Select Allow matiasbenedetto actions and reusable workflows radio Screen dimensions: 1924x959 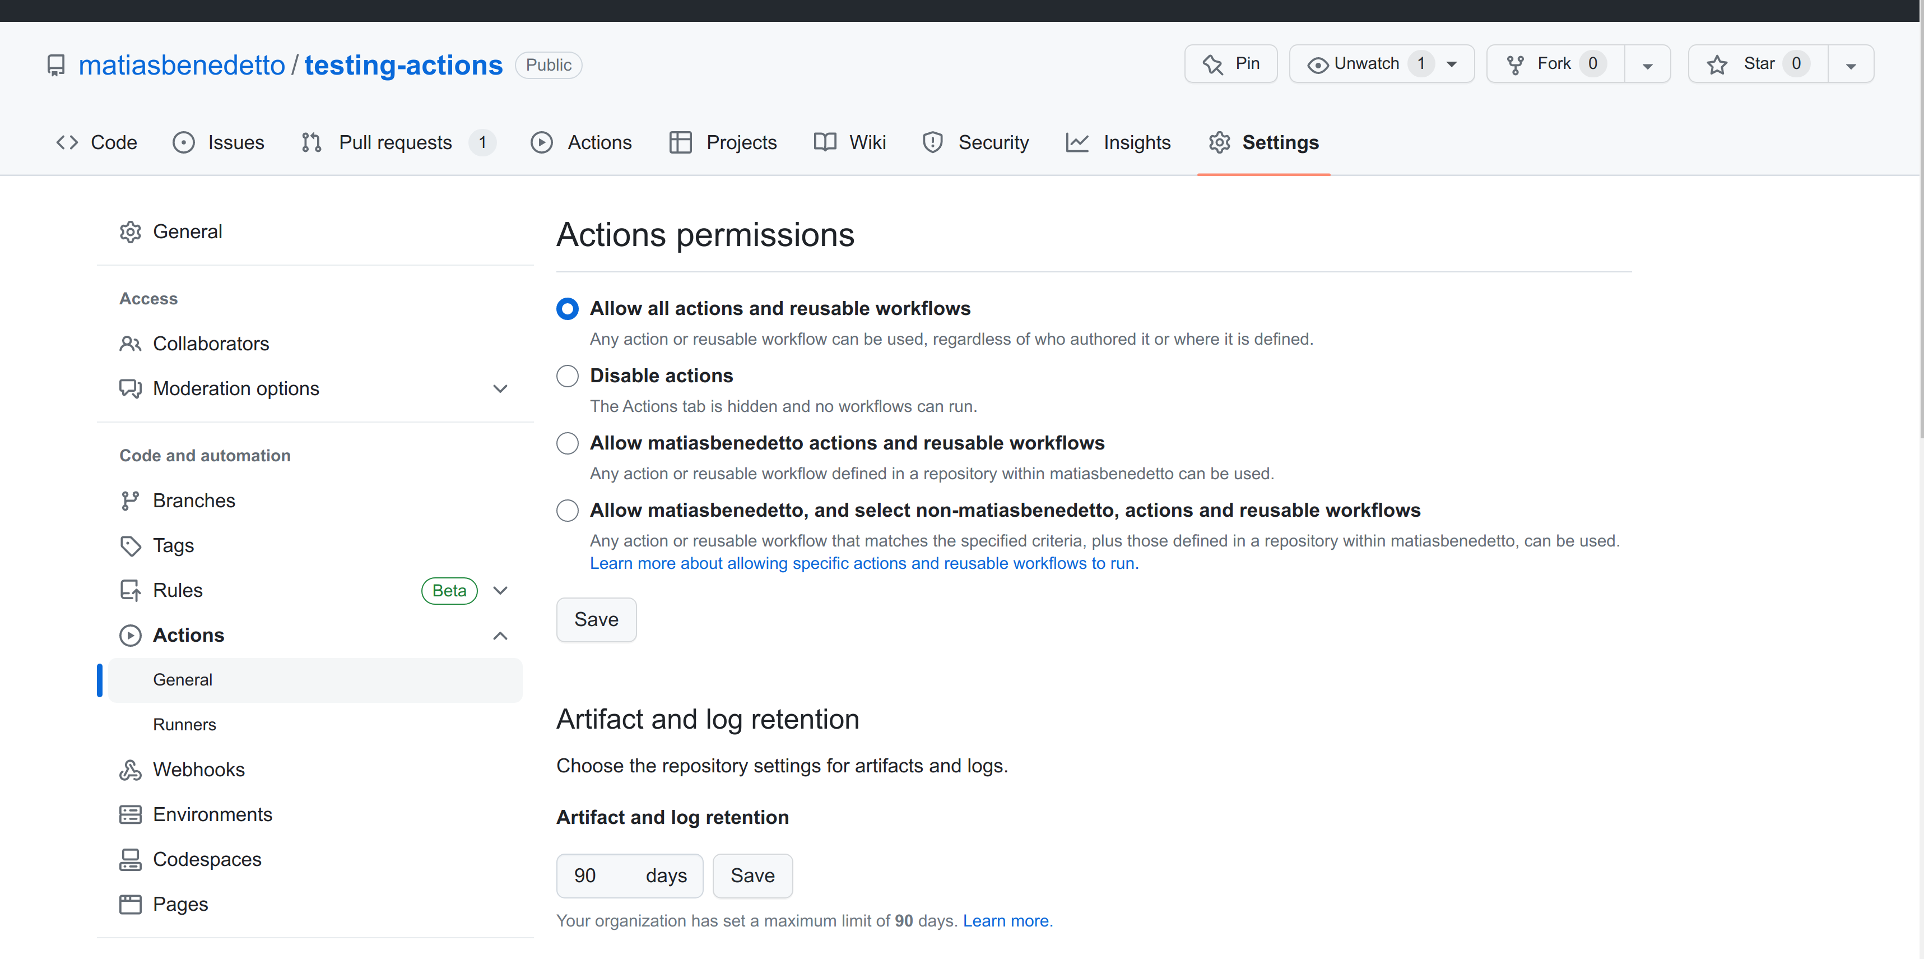point(568,443)
